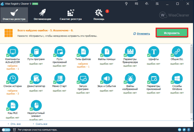194x132 pixels.
Task: Click the scrollbar up arrow
Action: click(x=192, y=45)
